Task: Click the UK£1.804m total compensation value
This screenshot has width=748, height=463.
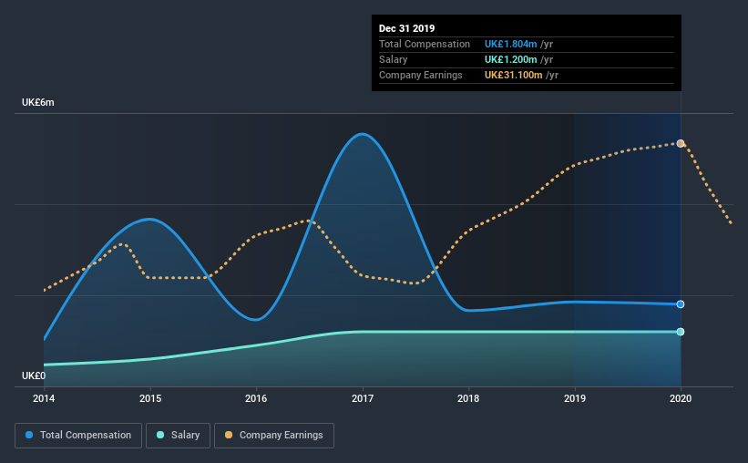Action: click(510, 44)
